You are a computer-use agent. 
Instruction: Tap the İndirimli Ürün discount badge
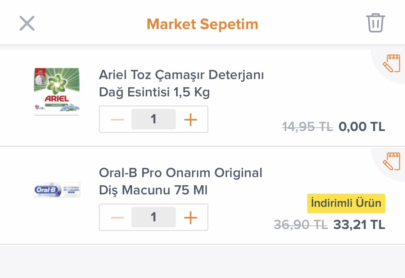346,203
